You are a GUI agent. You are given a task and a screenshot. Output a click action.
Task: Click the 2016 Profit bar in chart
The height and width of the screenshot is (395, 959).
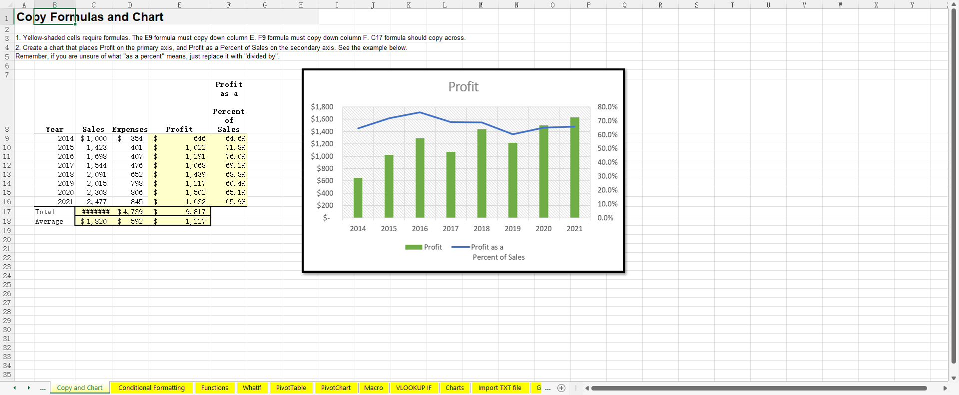(420, 178)
